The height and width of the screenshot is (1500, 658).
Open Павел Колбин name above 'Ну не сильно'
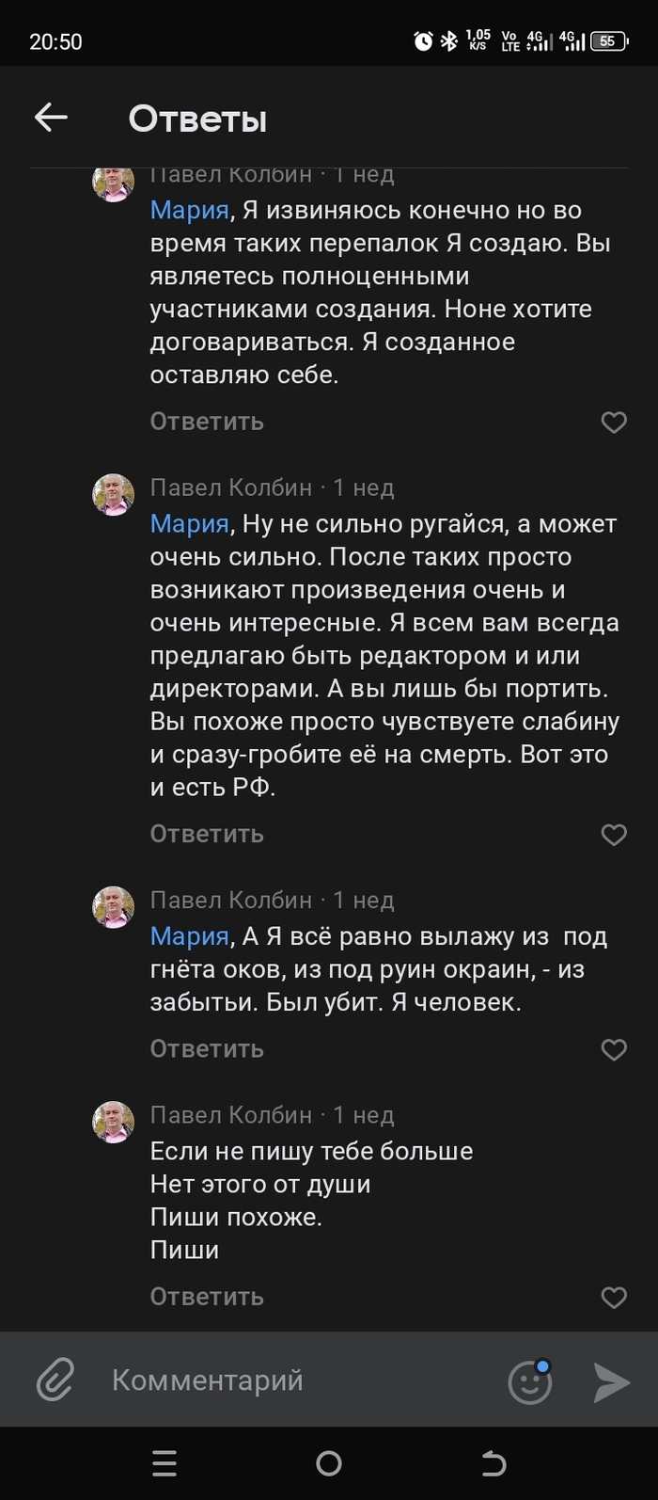click(231, 487)
